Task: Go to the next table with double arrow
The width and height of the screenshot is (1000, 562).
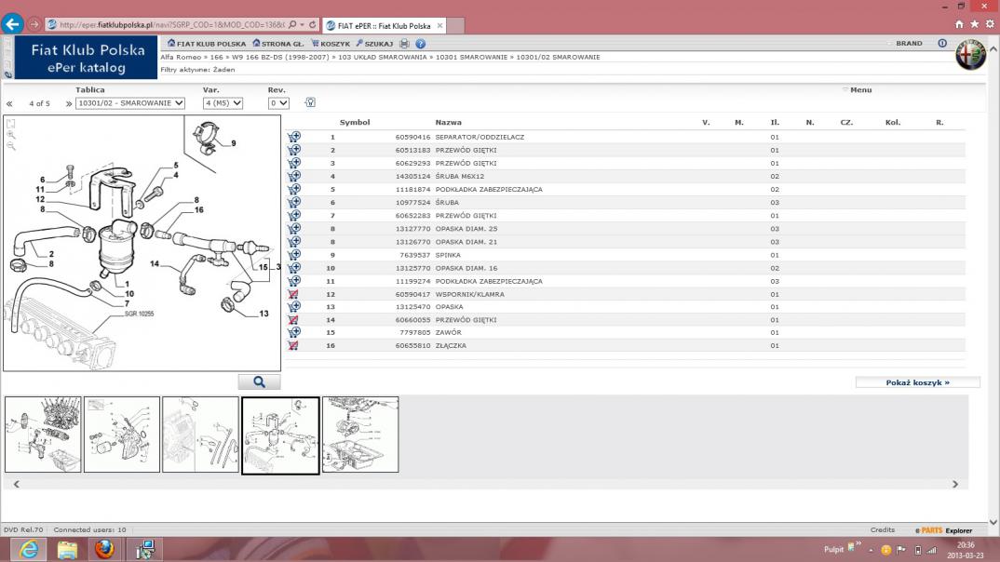Action: [x=68, y=104]
